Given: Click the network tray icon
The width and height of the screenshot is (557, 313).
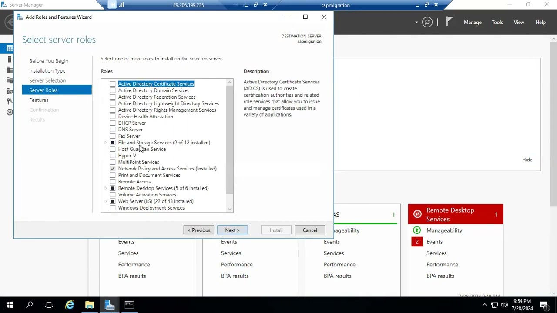Looking at the screenshot, I should (495, 305).
